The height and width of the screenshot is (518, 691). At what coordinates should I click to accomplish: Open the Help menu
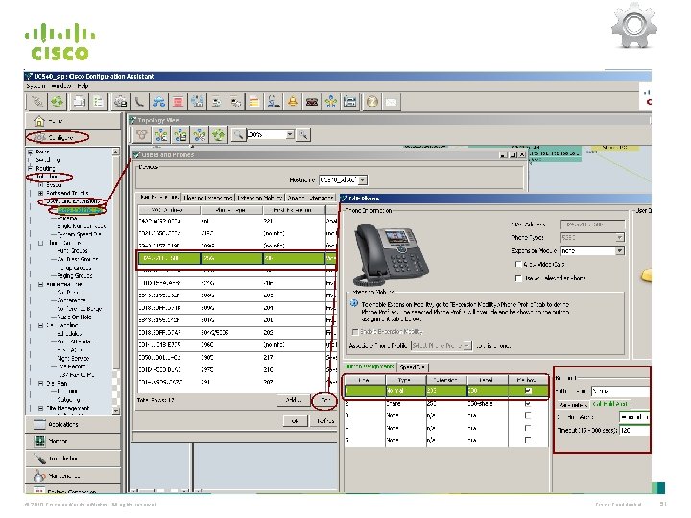pyautogui.click(x=83, y=86)
